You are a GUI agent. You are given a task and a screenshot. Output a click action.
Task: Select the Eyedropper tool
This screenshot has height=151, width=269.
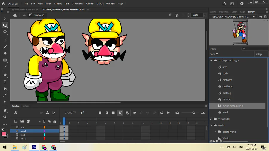(x=5, y=95)
